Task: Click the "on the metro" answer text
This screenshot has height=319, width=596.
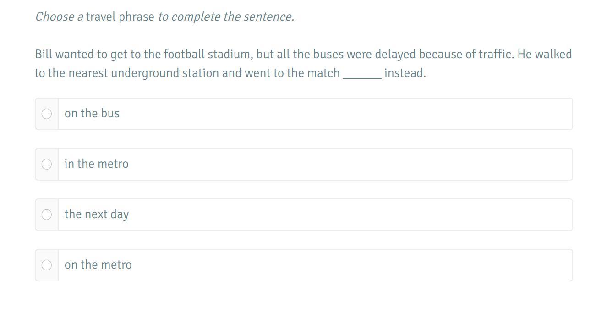Action: tap(98, 265)
